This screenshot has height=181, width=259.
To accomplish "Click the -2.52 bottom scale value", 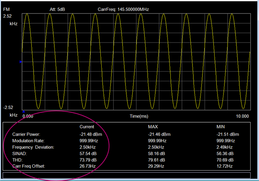I will pos(8,108).
